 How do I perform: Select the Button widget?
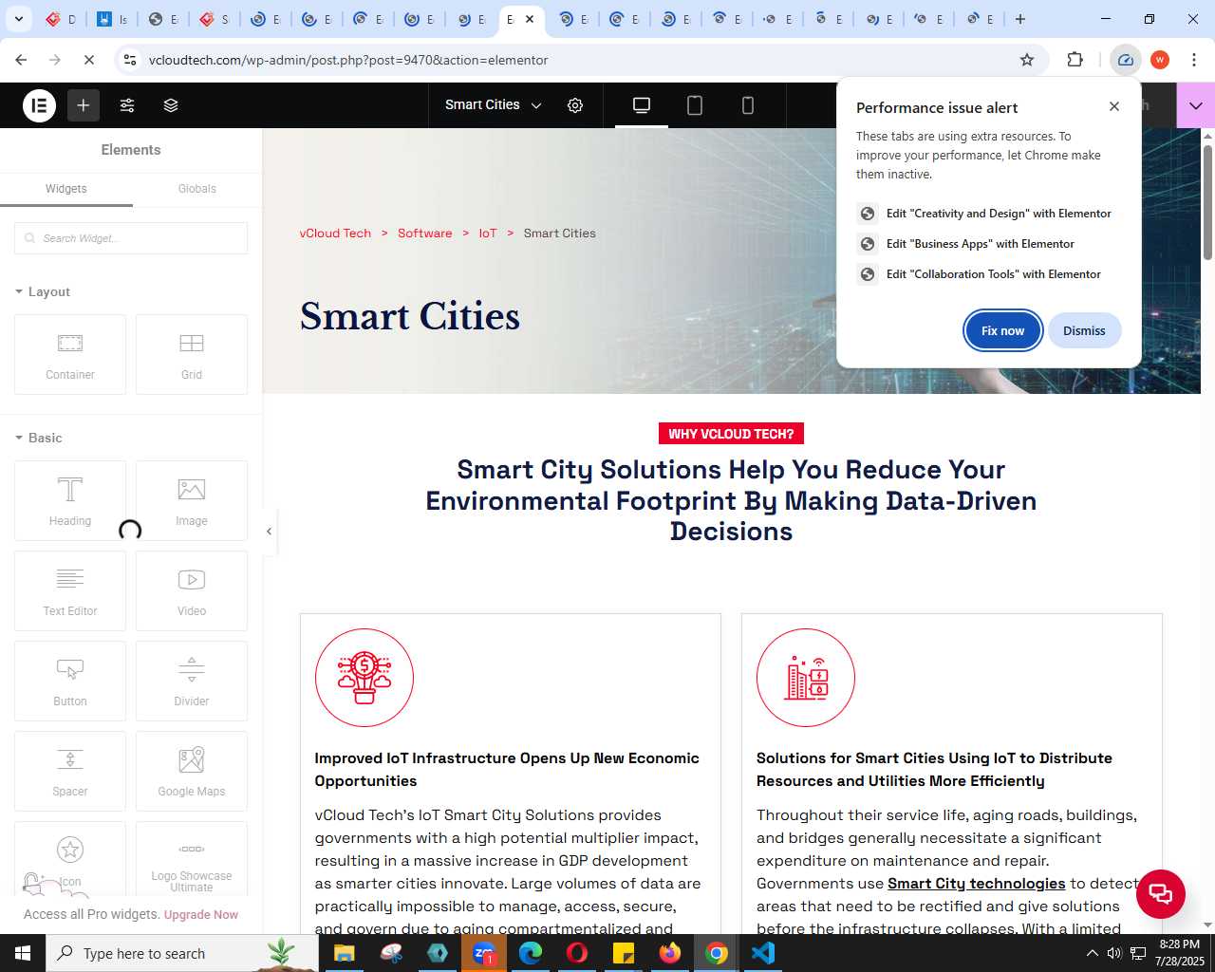tap(70, 682)
